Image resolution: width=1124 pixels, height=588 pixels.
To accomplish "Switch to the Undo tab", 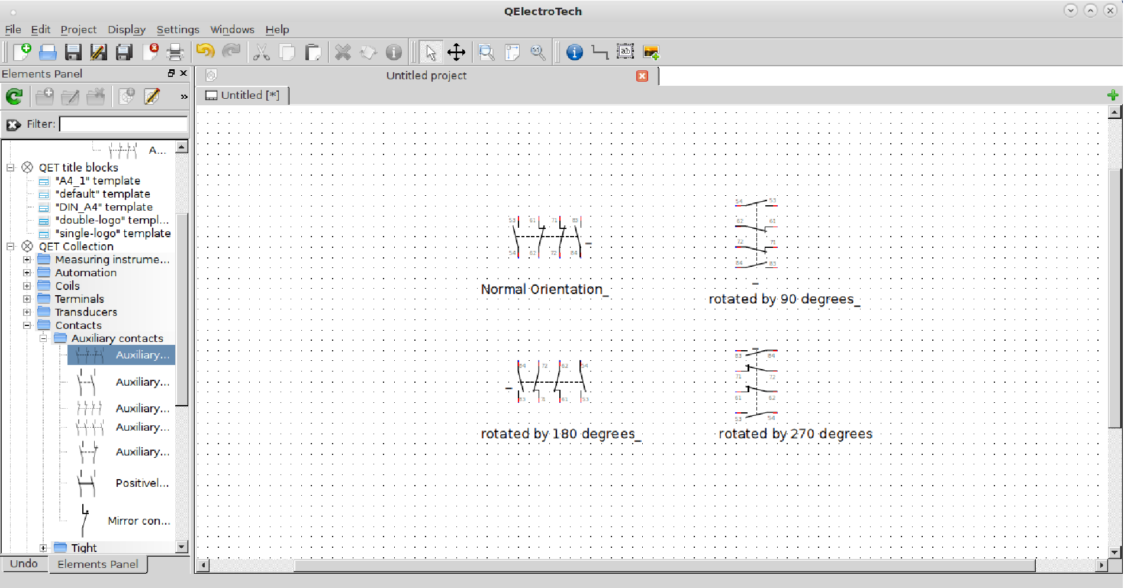I will 24,564.
